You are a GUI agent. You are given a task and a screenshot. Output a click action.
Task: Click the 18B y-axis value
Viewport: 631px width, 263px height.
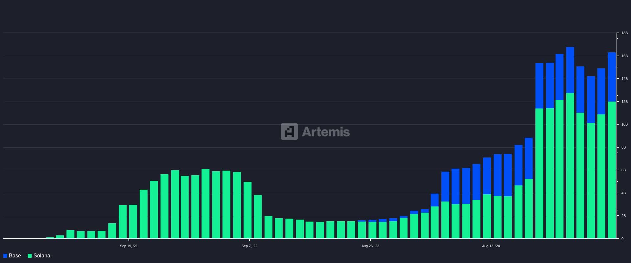click(x=624, y=33)
